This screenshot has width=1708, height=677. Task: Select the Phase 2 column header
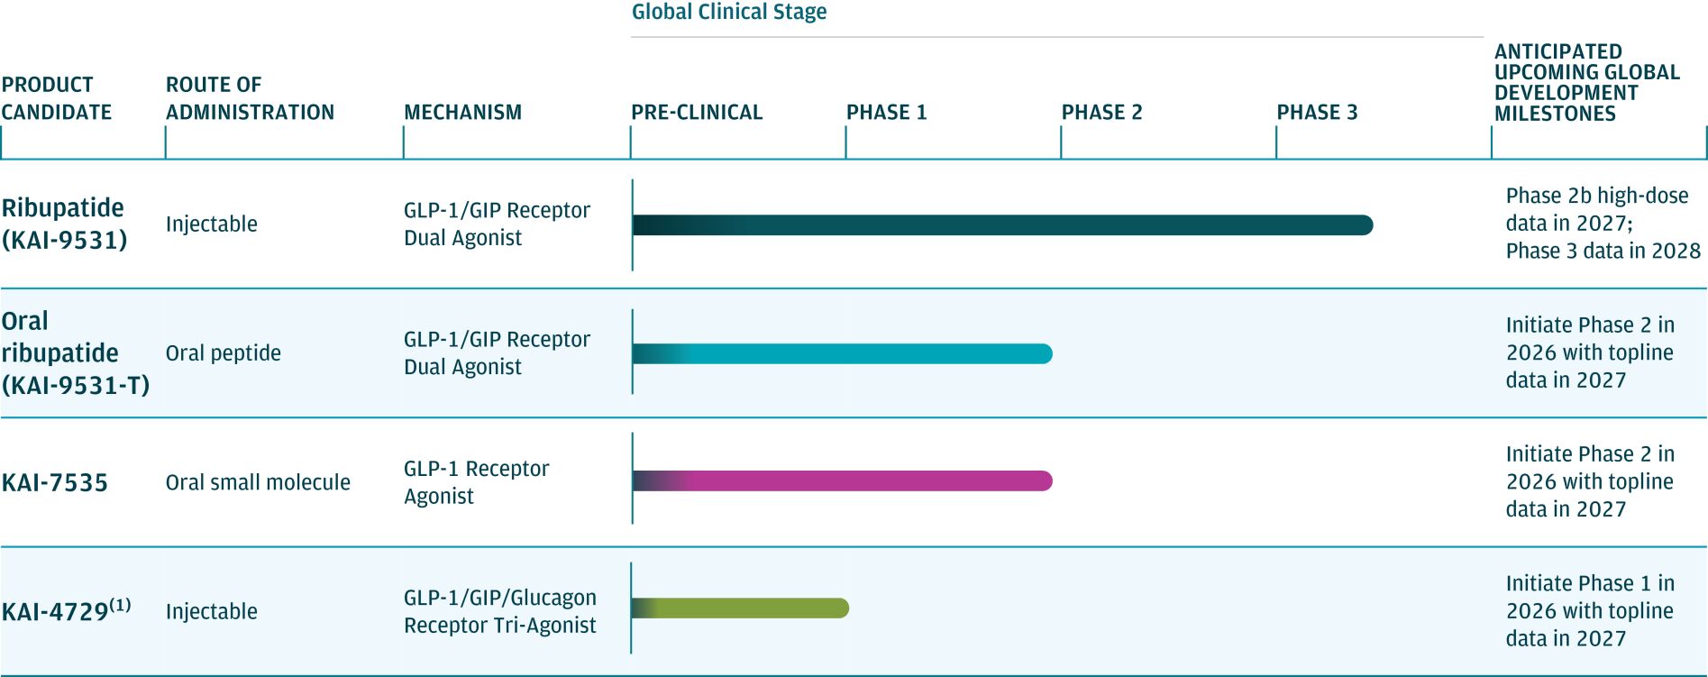1101,113
